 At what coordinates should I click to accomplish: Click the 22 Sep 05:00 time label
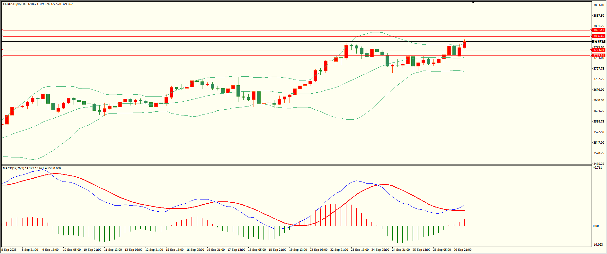coord(319,250)
